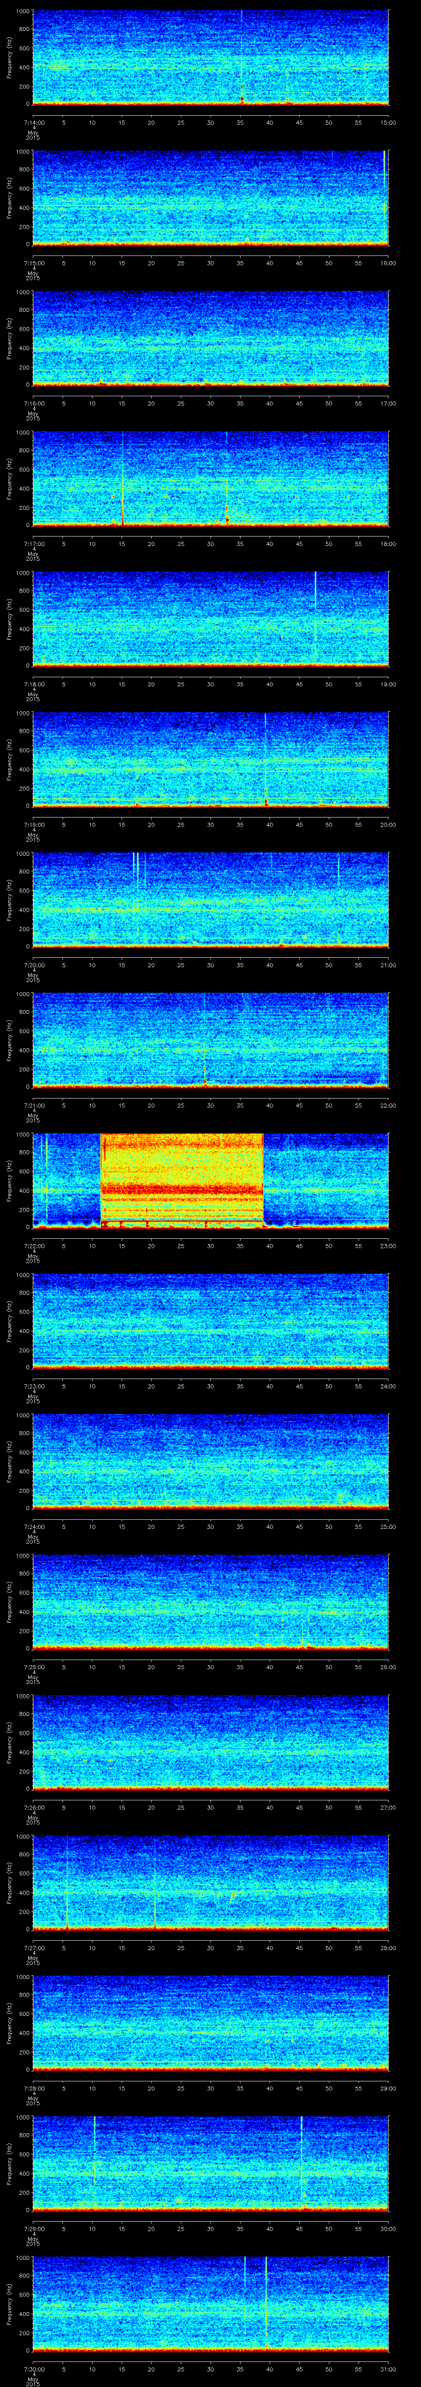Click the 45 second tick label under the 7:25:00 spectrogram
Viewport: 421px width, 2387px height.
[x=300, y=1667]
